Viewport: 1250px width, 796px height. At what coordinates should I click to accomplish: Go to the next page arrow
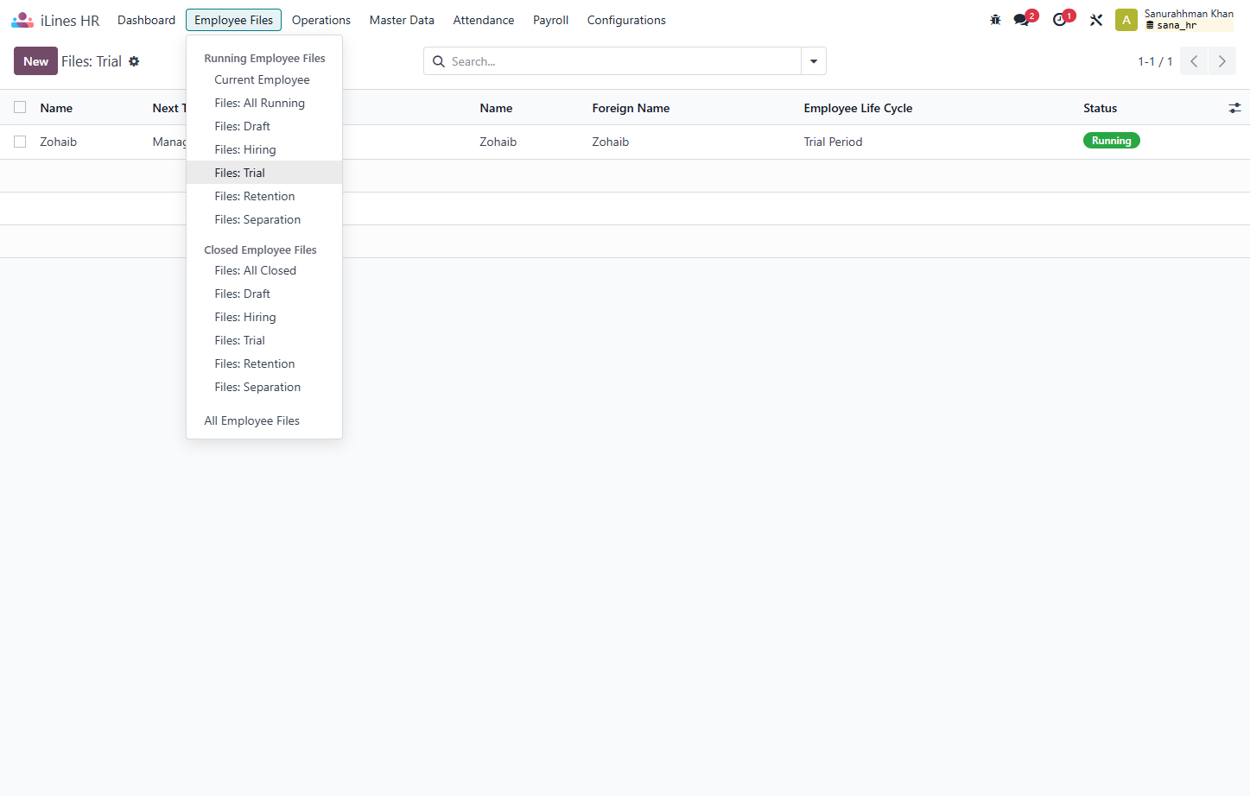tap(1222, 61)
